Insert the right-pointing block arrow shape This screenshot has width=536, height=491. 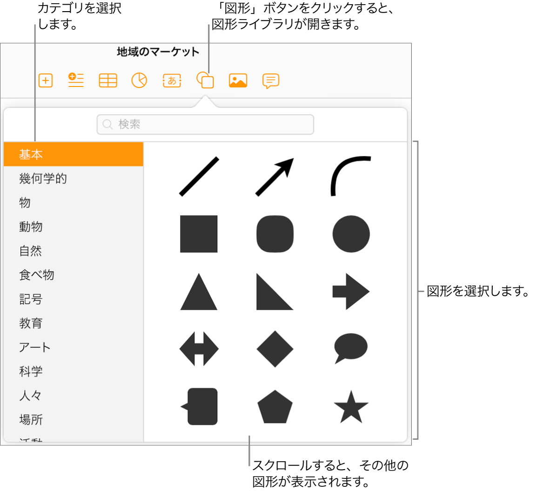click(x=351, y=292)
